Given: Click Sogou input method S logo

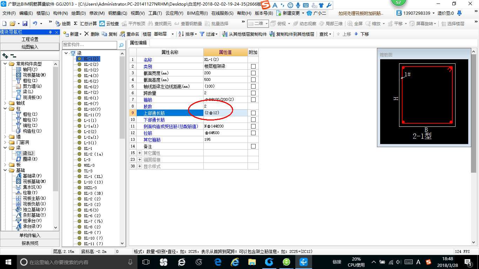Looking at the screenshot, I should [x=265, y=5].
